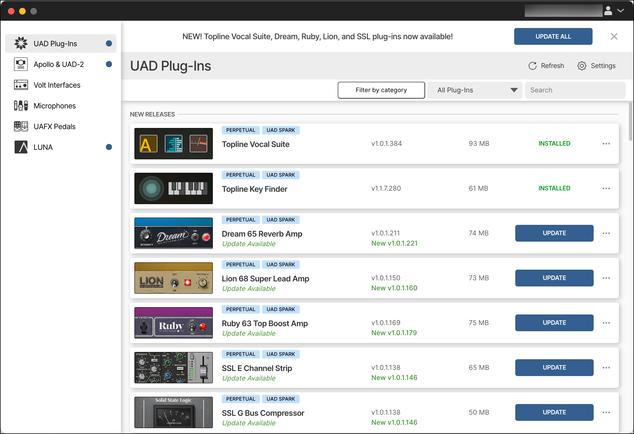Open more options for Lion 68 Super Lead Amp
Image resolution: width=634 pixels, height=434 pixels.
(x=606, y=278)
